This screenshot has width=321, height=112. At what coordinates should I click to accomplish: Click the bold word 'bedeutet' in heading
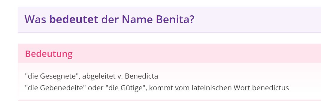[74, 19]
